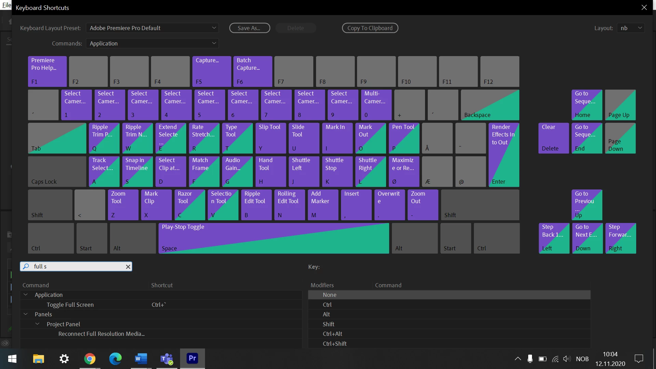Open the Commands dropdown showing Application
Image resolution: width=656 pixels, height=369 pixels.
pyautogui.click(x=152, y=43)
